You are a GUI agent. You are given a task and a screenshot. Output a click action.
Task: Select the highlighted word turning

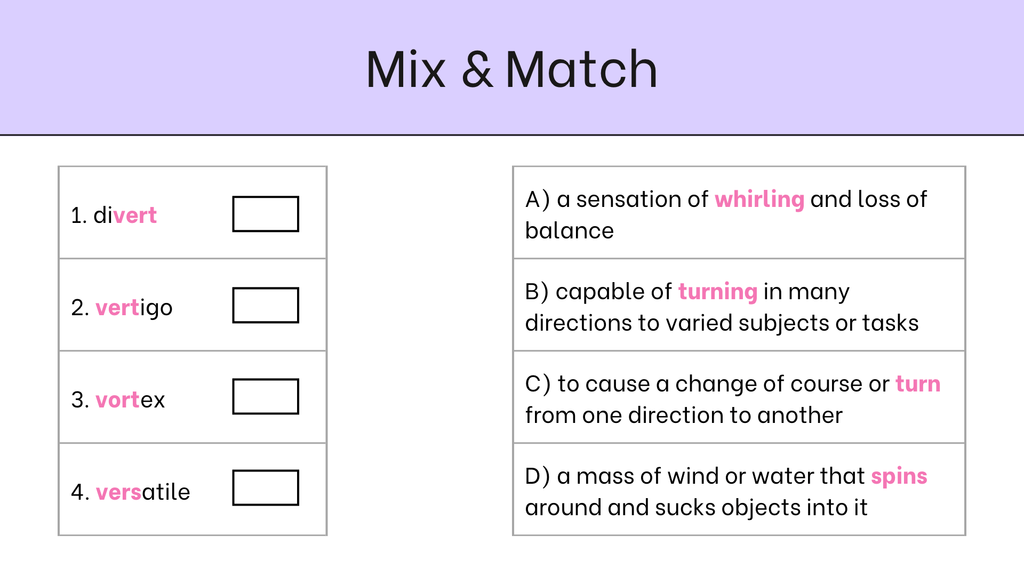pyautogui.click(x=717, y=292)
